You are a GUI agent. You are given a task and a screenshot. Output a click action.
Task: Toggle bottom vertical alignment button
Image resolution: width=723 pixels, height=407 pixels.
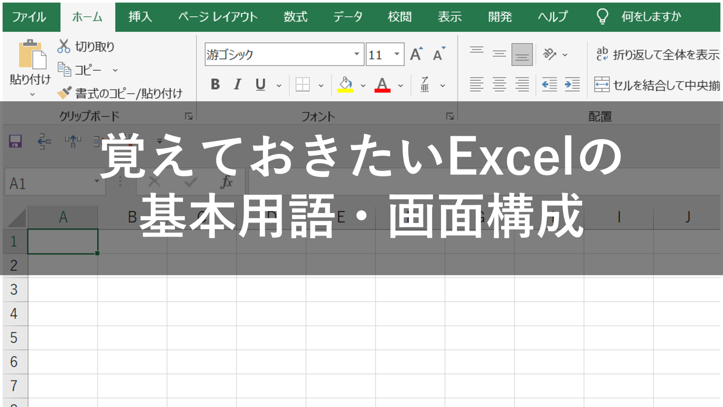(x=522, y=55)
